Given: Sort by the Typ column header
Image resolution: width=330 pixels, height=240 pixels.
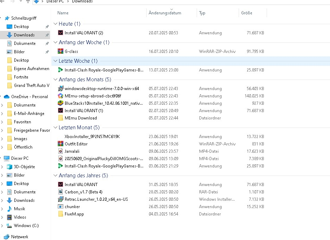Looking at the screenshot, I should (x=202, y=13).
